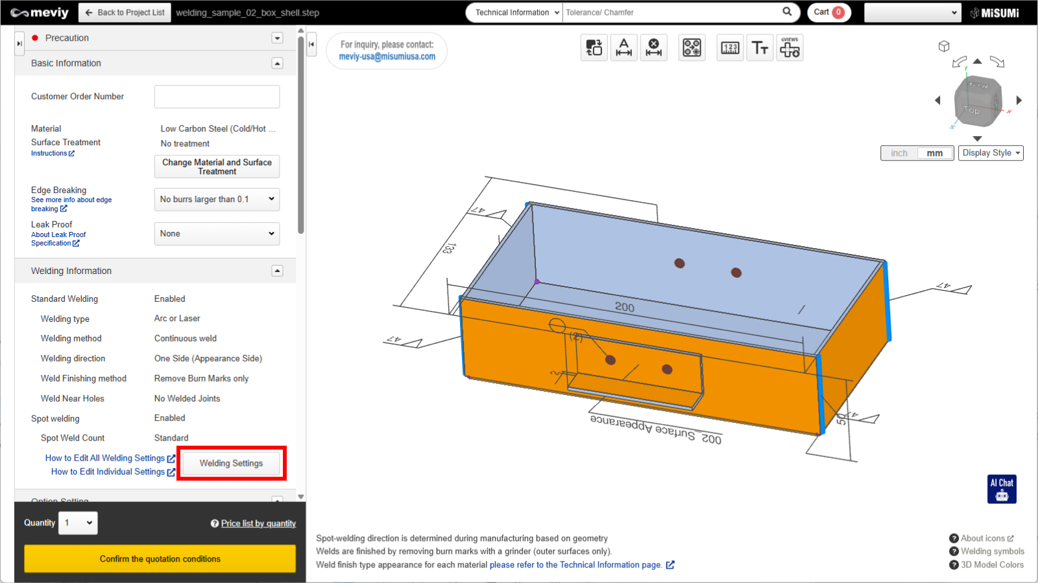
Task: Switch units to inch
Action: pyautogui.click(x=899, y=154)
